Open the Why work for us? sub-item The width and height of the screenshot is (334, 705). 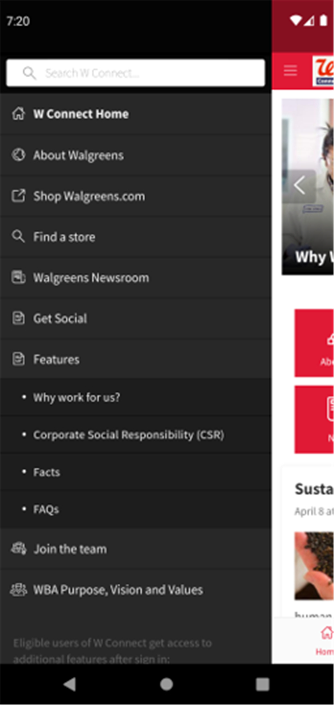pos(135,397)
